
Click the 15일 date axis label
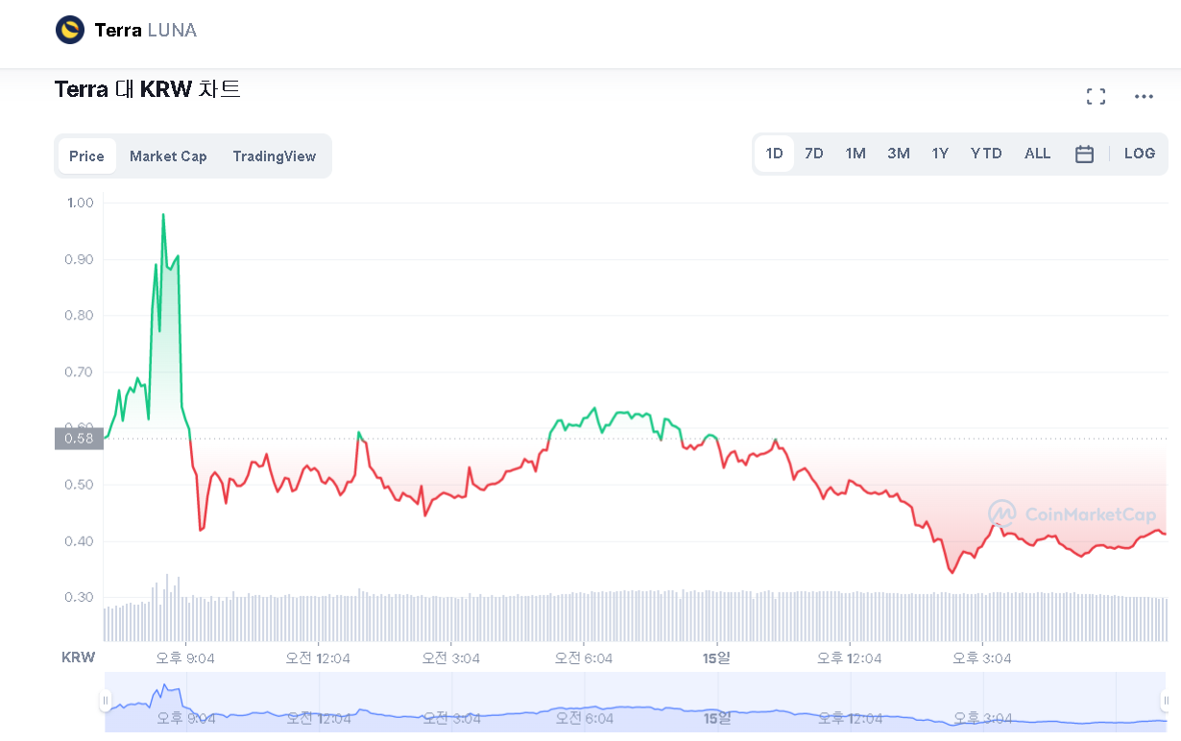717,657
